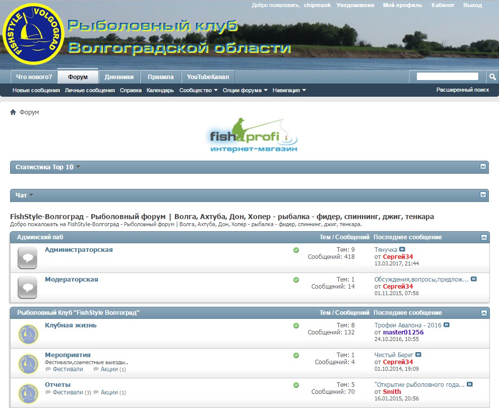Go to last post icon next to Чистый Берег
499x408 pixels.
[418, 354]
